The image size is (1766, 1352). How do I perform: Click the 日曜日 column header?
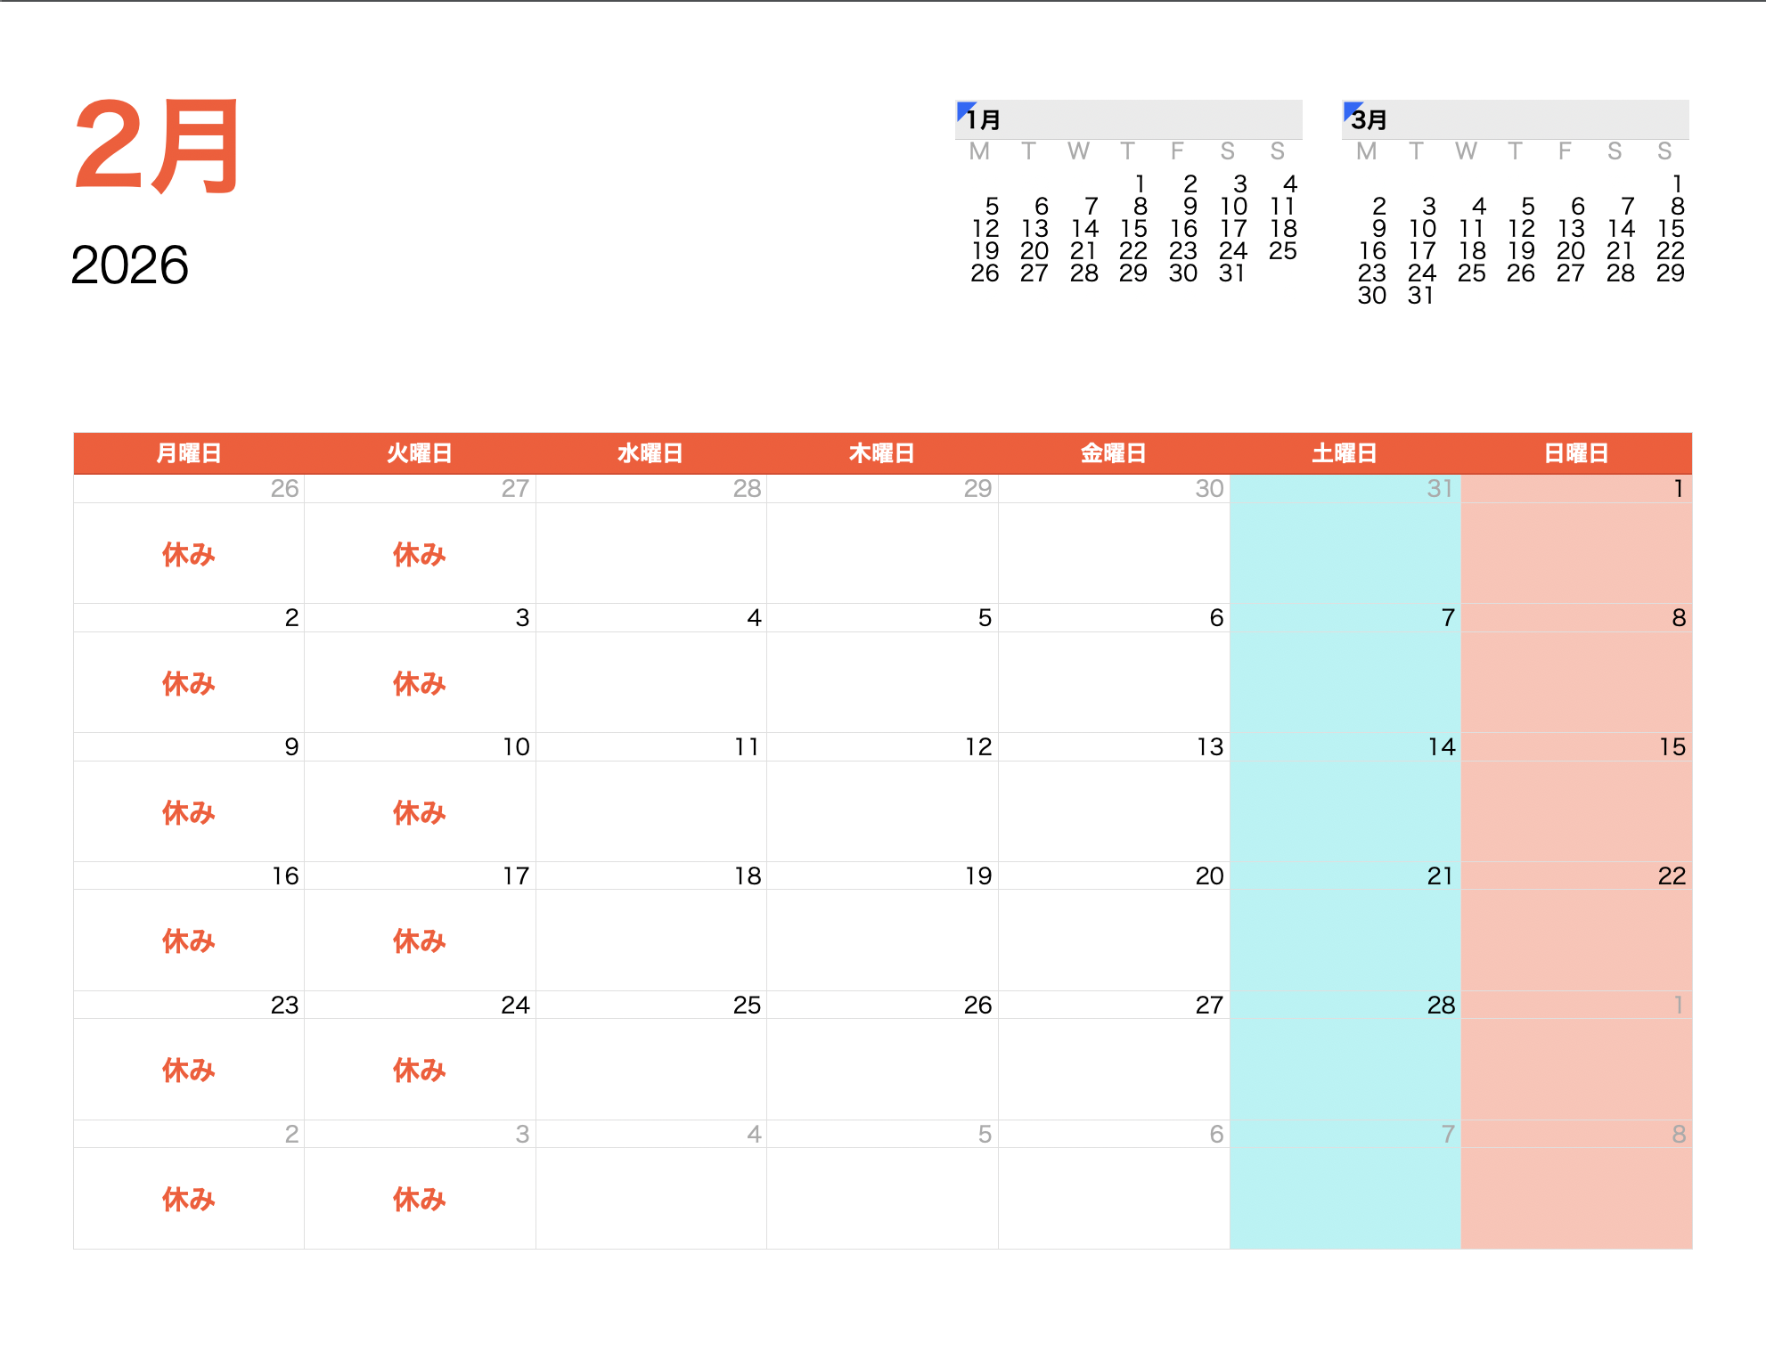pyautogui.click(x=1576, y=453)
